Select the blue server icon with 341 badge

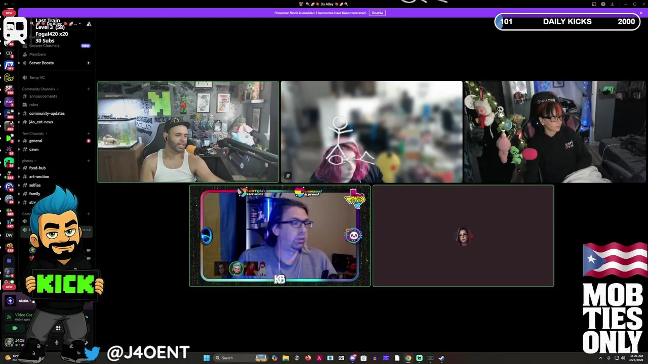coord(9,65)
